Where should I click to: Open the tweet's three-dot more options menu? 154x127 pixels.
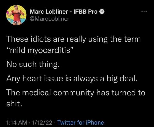[144, 11]
